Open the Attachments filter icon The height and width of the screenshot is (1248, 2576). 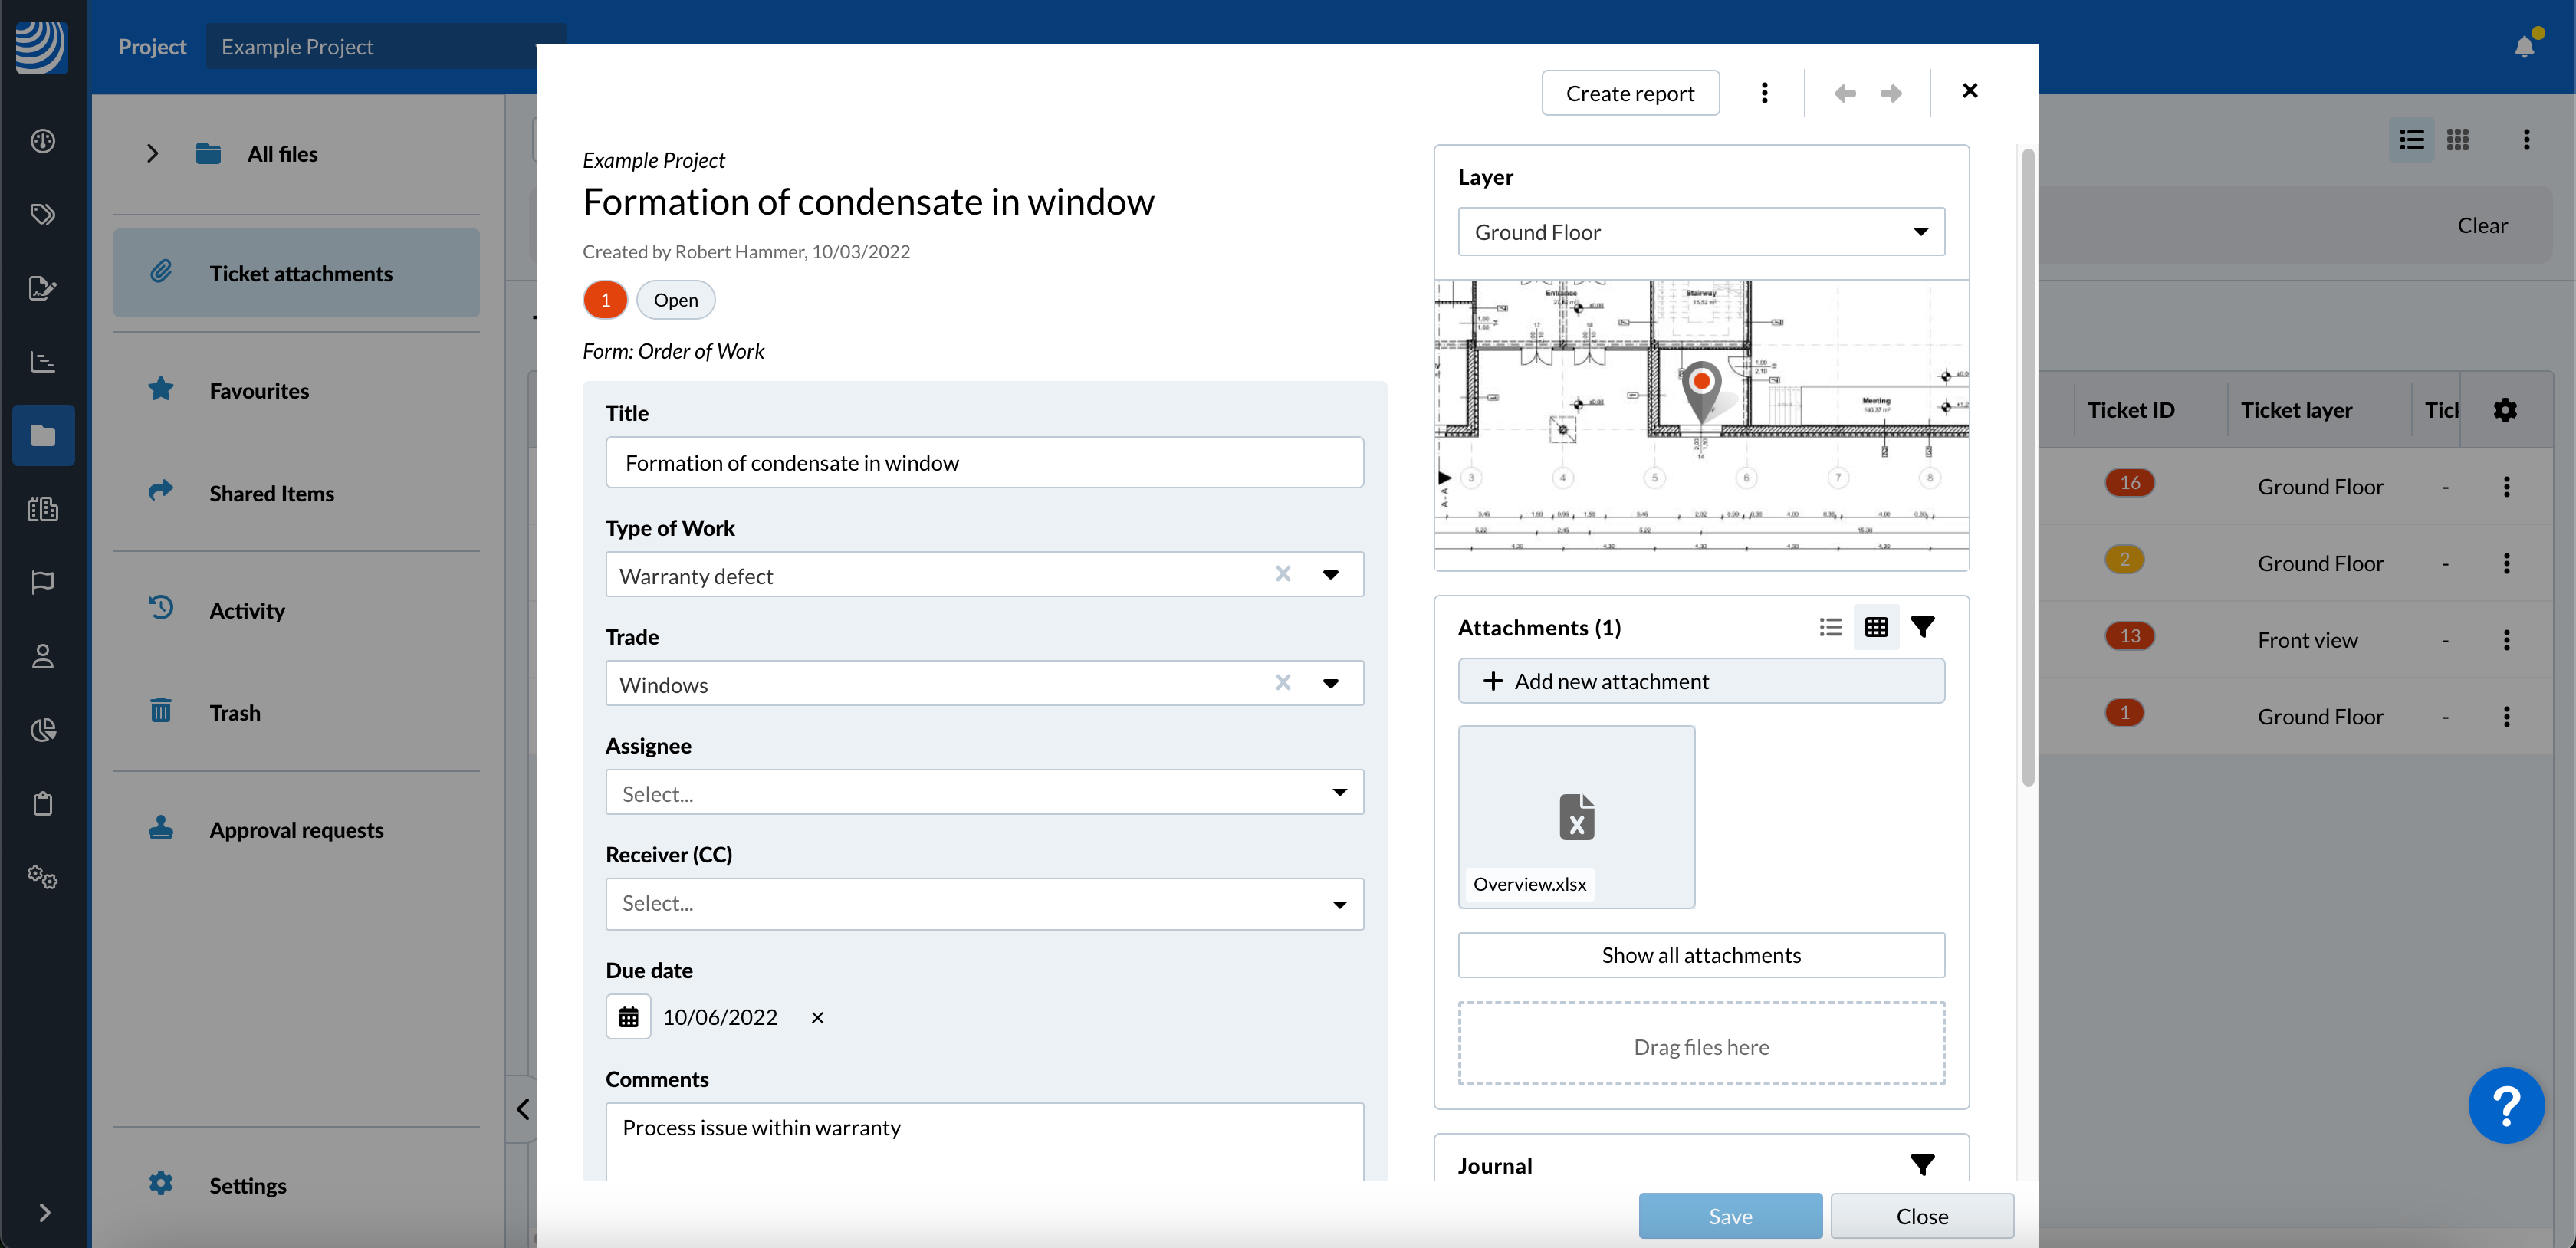(x=1922, y=627)
